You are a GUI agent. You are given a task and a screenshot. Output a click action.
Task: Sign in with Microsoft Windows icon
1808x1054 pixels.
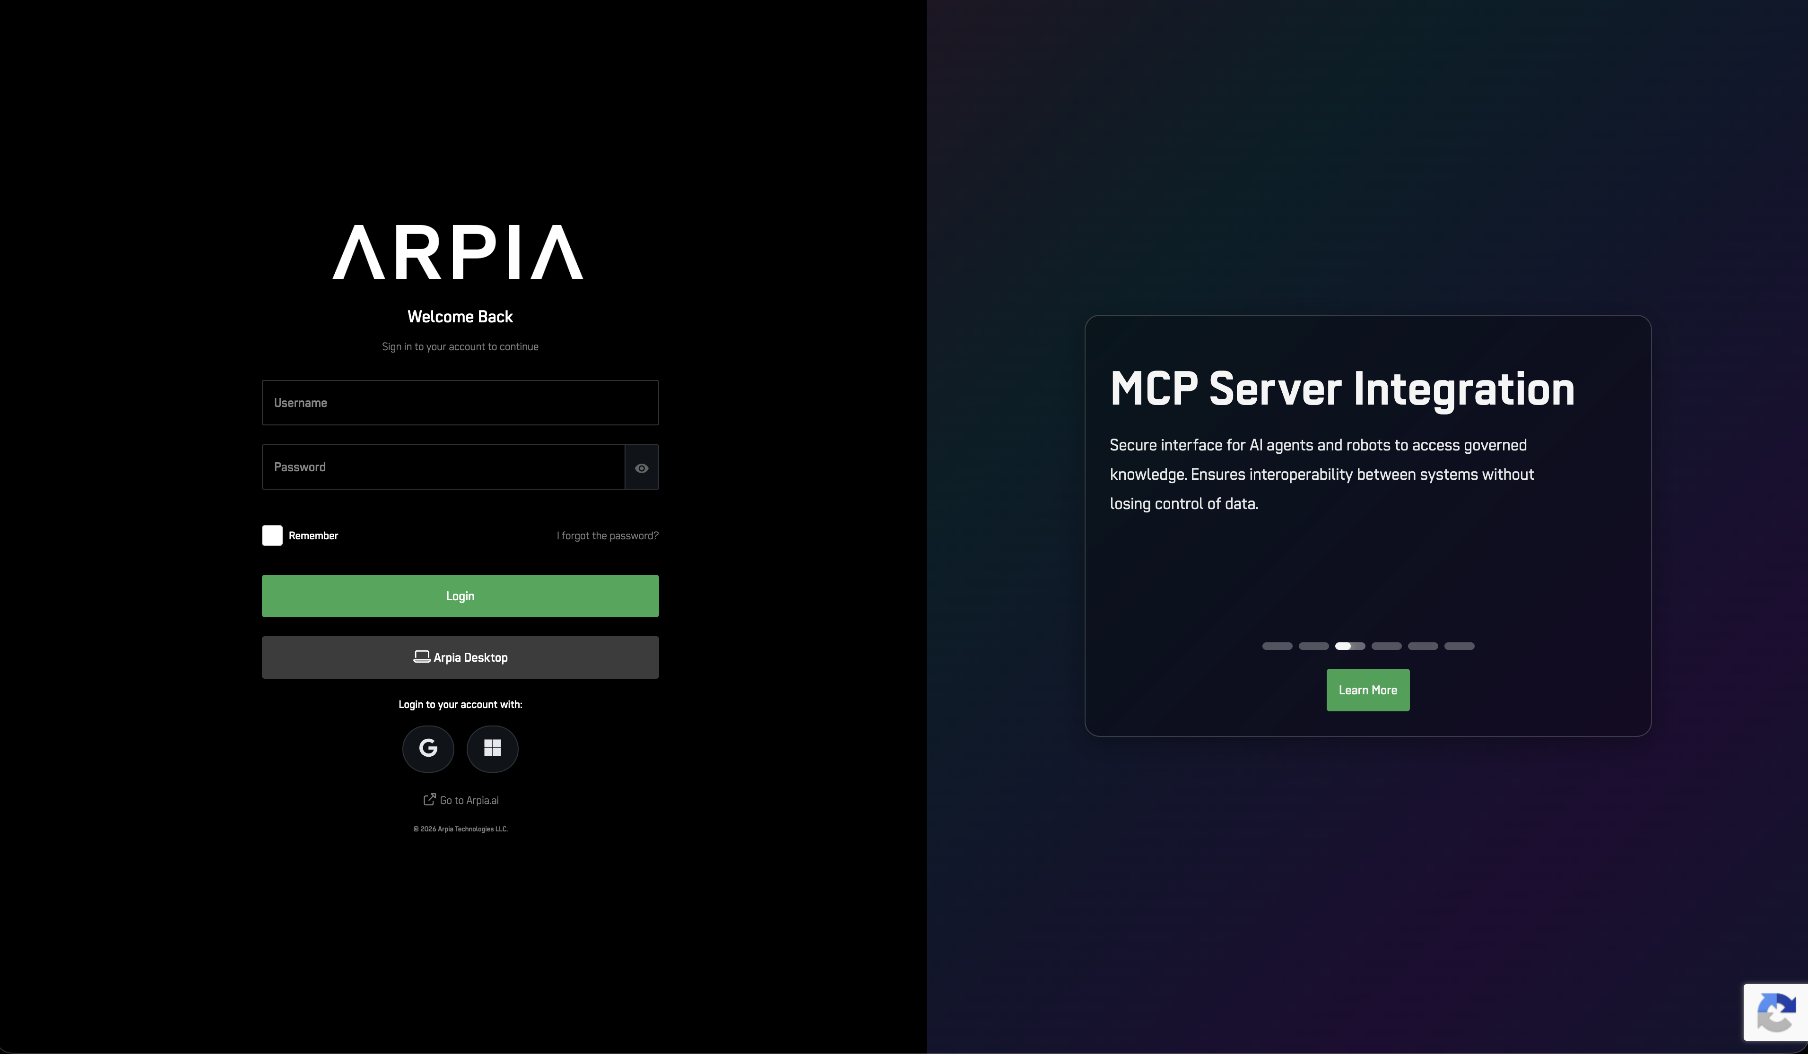pos(492,749)
